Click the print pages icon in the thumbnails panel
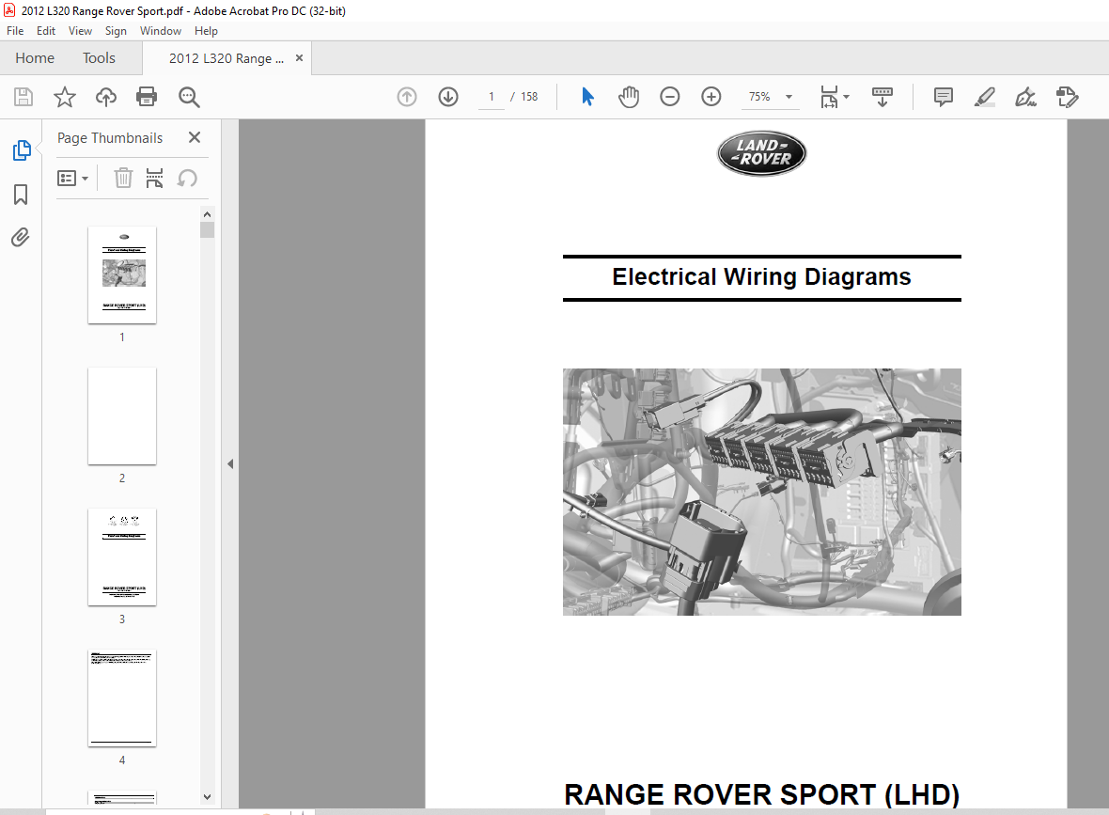This screenshot has height=815, width=1109. (154, 178)
